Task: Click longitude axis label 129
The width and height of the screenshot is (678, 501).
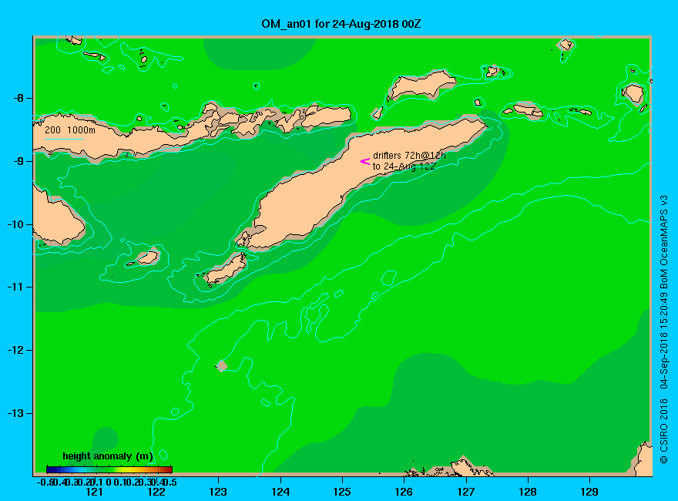Action: 589,492
